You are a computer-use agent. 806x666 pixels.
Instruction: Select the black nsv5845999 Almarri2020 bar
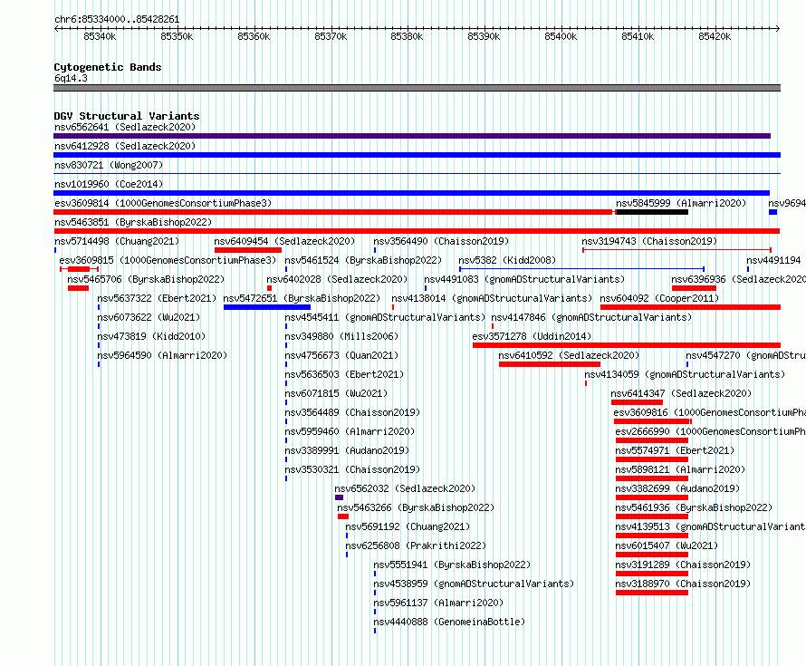pos(652,212)
